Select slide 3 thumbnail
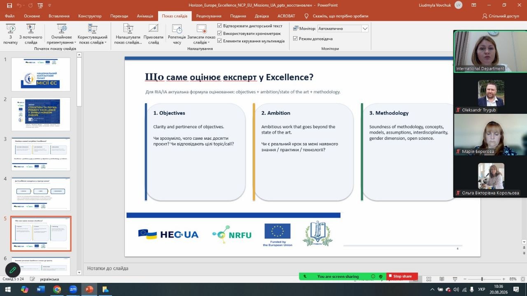The height and width of the screenshot is (296, 527). pyautogui.click(x=41, y=154)
